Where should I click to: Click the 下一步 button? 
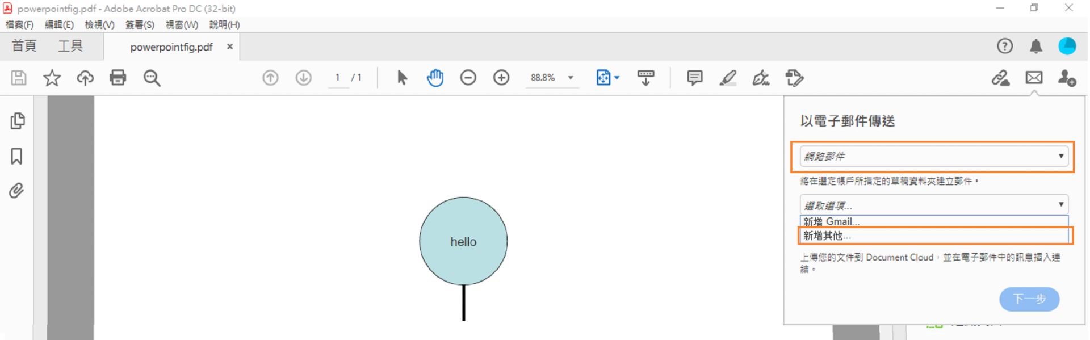click(1029, 299)
